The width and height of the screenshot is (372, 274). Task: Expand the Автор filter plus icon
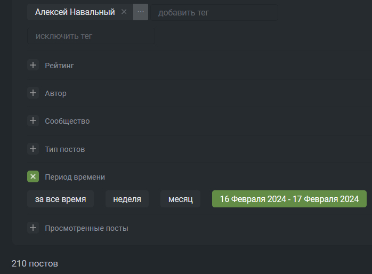click(x=33, y=93)
